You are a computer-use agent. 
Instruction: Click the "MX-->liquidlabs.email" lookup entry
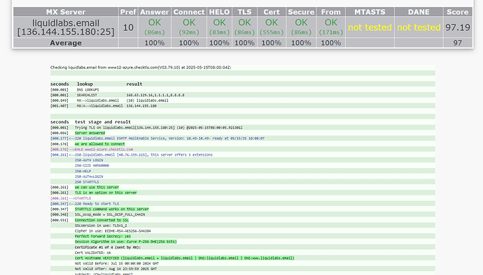point(97,101)
